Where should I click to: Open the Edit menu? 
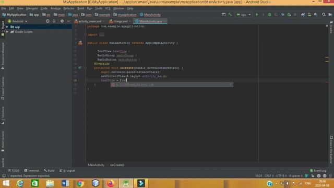(11, 8)
